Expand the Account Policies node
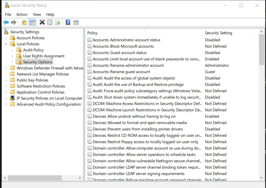Image resolution: width=266 pixels, height=188 pixels. point(6,38)
